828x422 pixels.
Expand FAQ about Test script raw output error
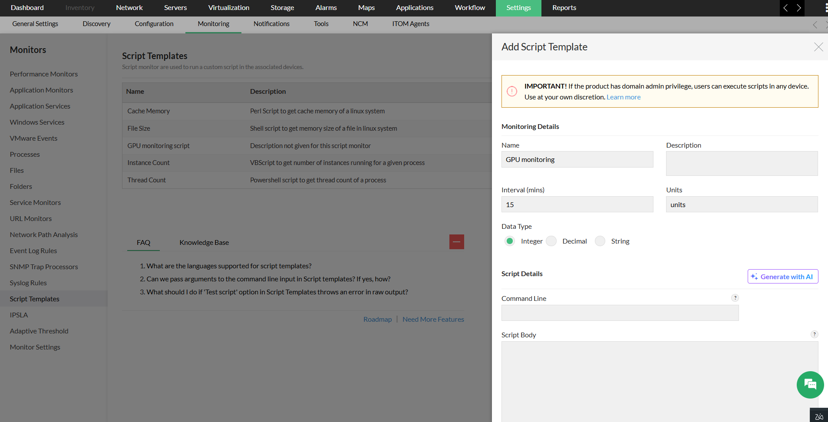pyautogui.click(x=277, y=292)
